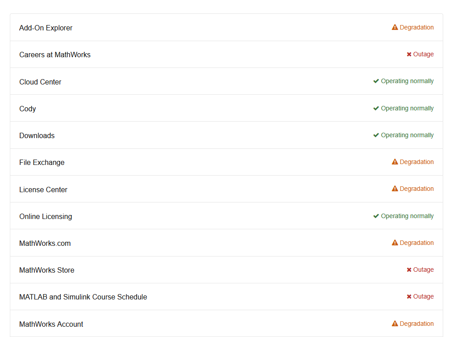The width and height of the screenshot is (449, 337).
Task: Click the MathWorks Account warning triangle icon
Action: 395,324
